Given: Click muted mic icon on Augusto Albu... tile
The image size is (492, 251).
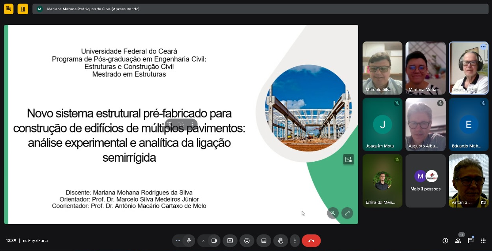Looking at the screenshot, I should pyautogui.click(x=440, y=103).
